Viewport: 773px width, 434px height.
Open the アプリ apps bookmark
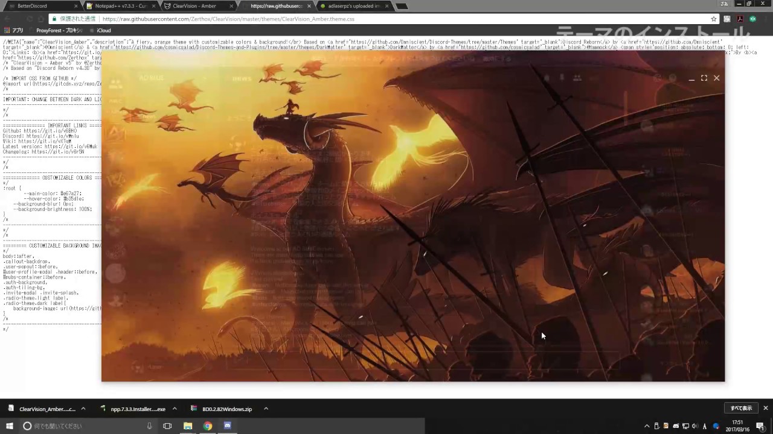[x=14, y=30]
